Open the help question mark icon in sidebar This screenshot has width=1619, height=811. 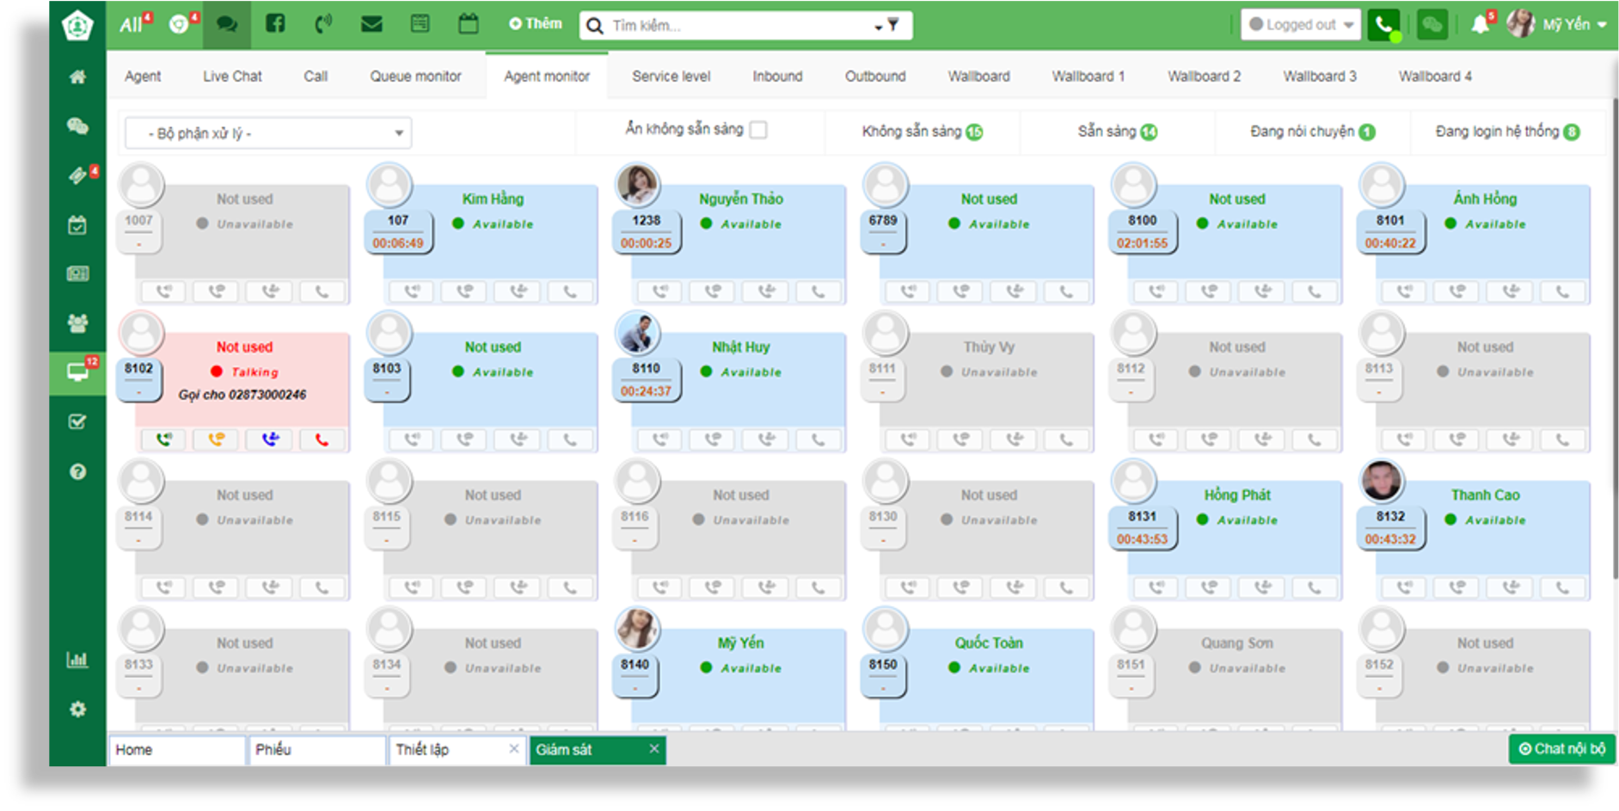(77, 471)
